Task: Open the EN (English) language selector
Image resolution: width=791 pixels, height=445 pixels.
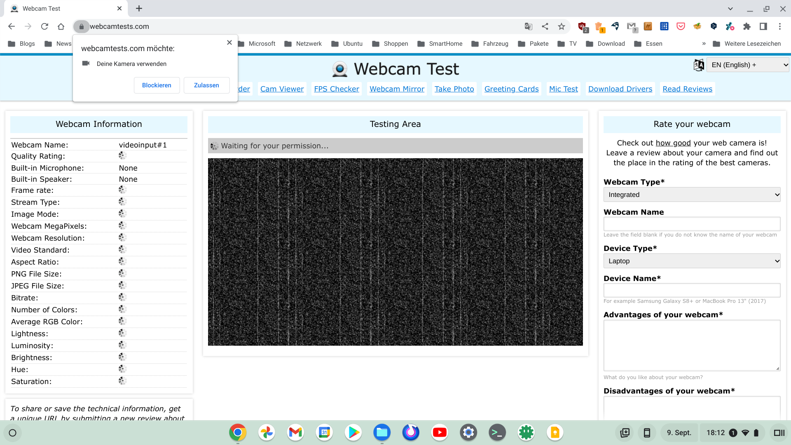Action: point(747,65)
